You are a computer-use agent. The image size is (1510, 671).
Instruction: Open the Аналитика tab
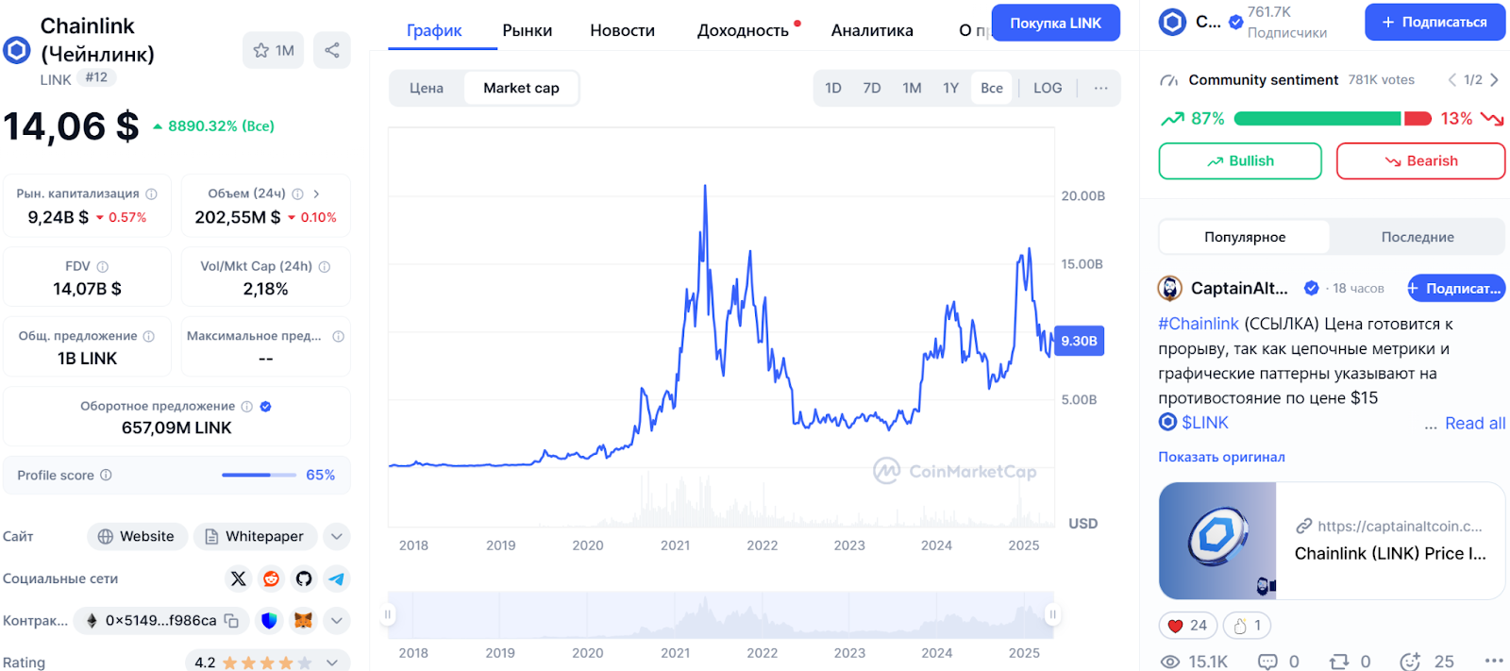(872, 30)
